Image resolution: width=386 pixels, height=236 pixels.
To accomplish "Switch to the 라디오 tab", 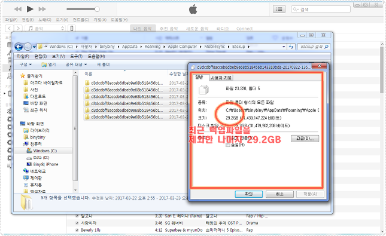I will (x=223, y=29).
